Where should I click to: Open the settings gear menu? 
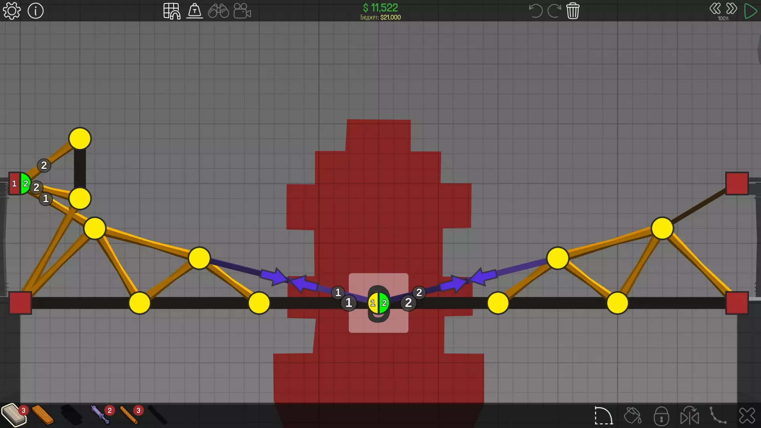(12, 11)
